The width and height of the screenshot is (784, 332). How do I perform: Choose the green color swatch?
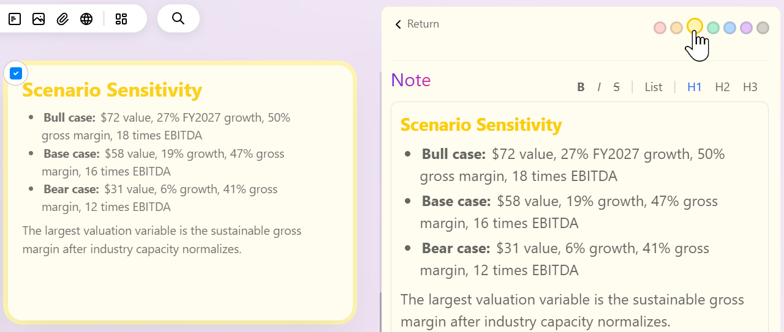pos(713,28)
